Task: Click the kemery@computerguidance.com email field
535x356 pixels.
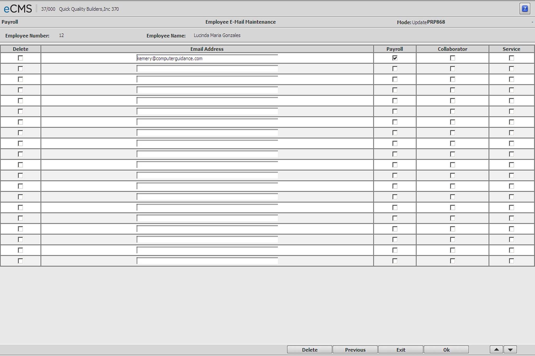Action: pyautogui.click(x=207, y=58)
